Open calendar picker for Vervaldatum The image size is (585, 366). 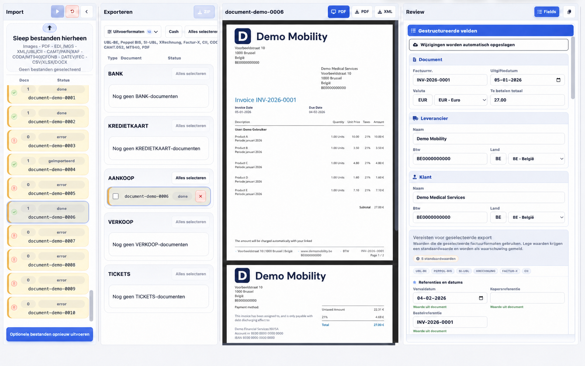point(481,298)
